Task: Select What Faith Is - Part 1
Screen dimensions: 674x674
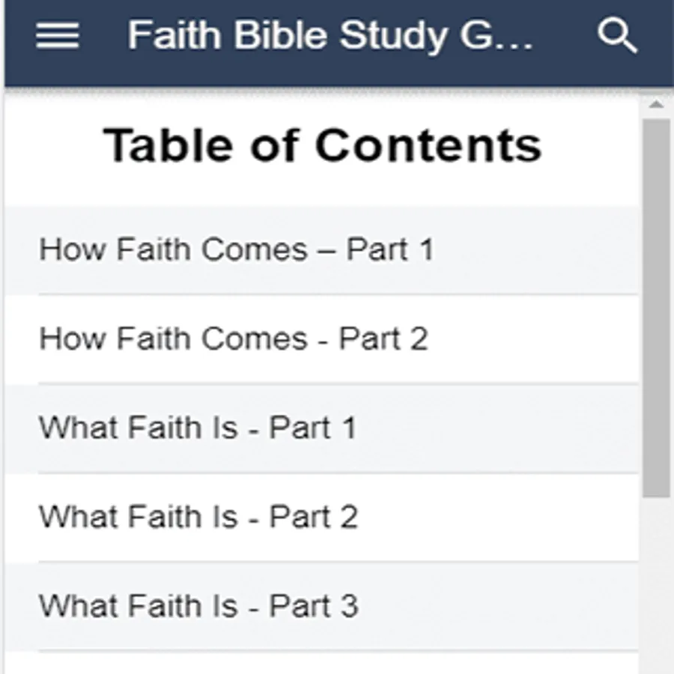Action: click(321, 428)
